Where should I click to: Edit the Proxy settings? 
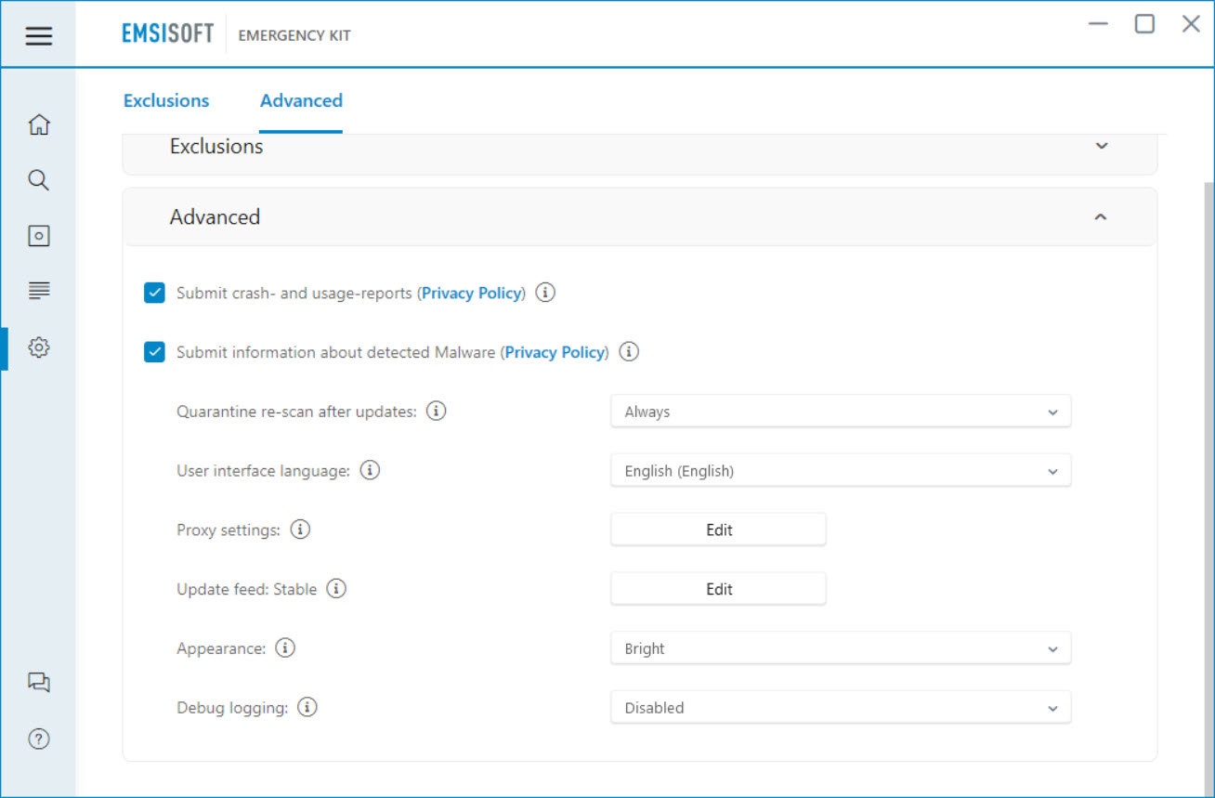point(718,530)
